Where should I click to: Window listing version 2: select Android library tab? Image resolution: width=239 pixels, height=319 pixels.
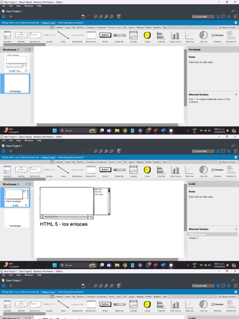click(x=59, y=162)
